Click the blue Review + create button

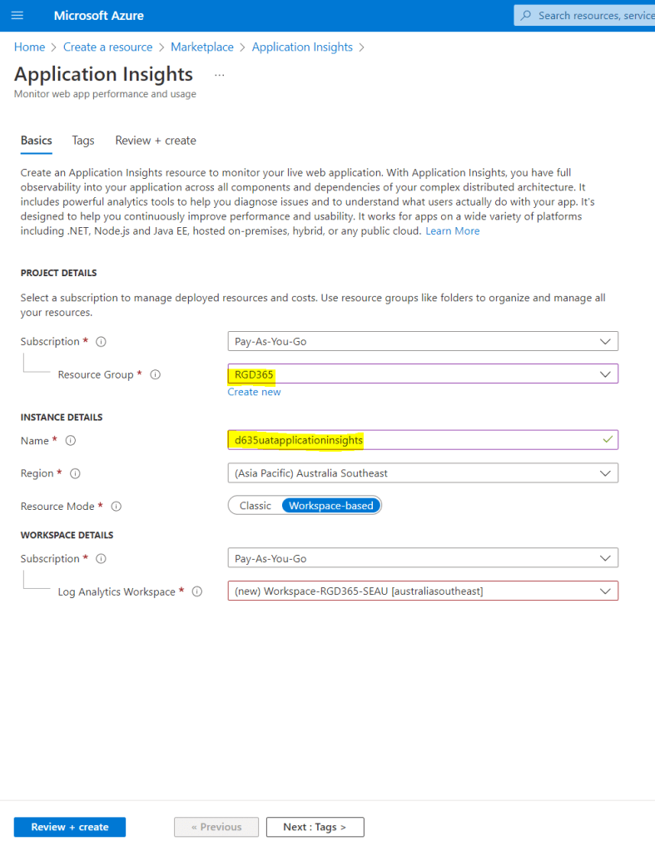70,827
